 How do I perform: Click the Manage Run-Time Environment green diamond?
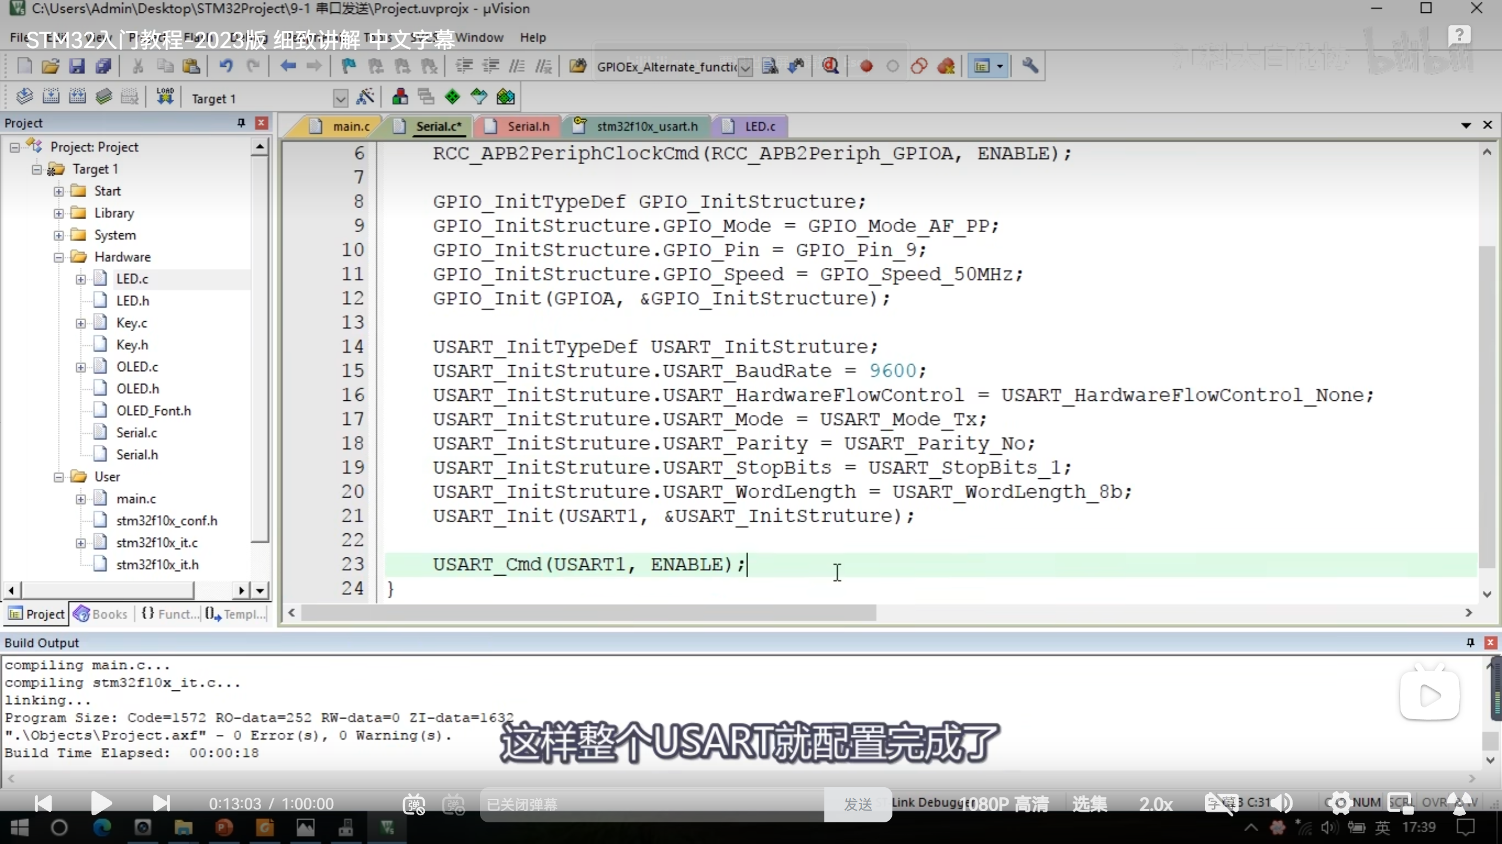pos(452,97)
